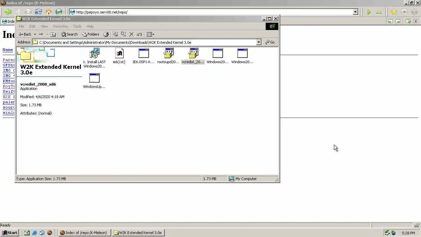Image resolution: width=421 pixels, height=237 pixels.
Task: Click system tray clock 5:28 PM
Action: 408,233
